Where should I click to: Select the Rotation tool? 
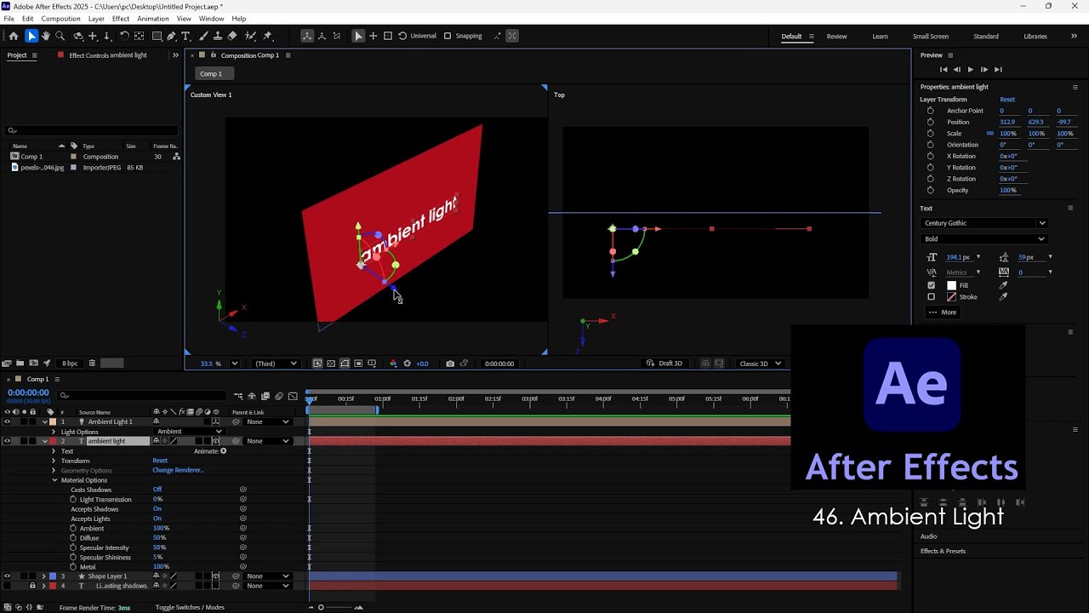[x=124, y=36]
